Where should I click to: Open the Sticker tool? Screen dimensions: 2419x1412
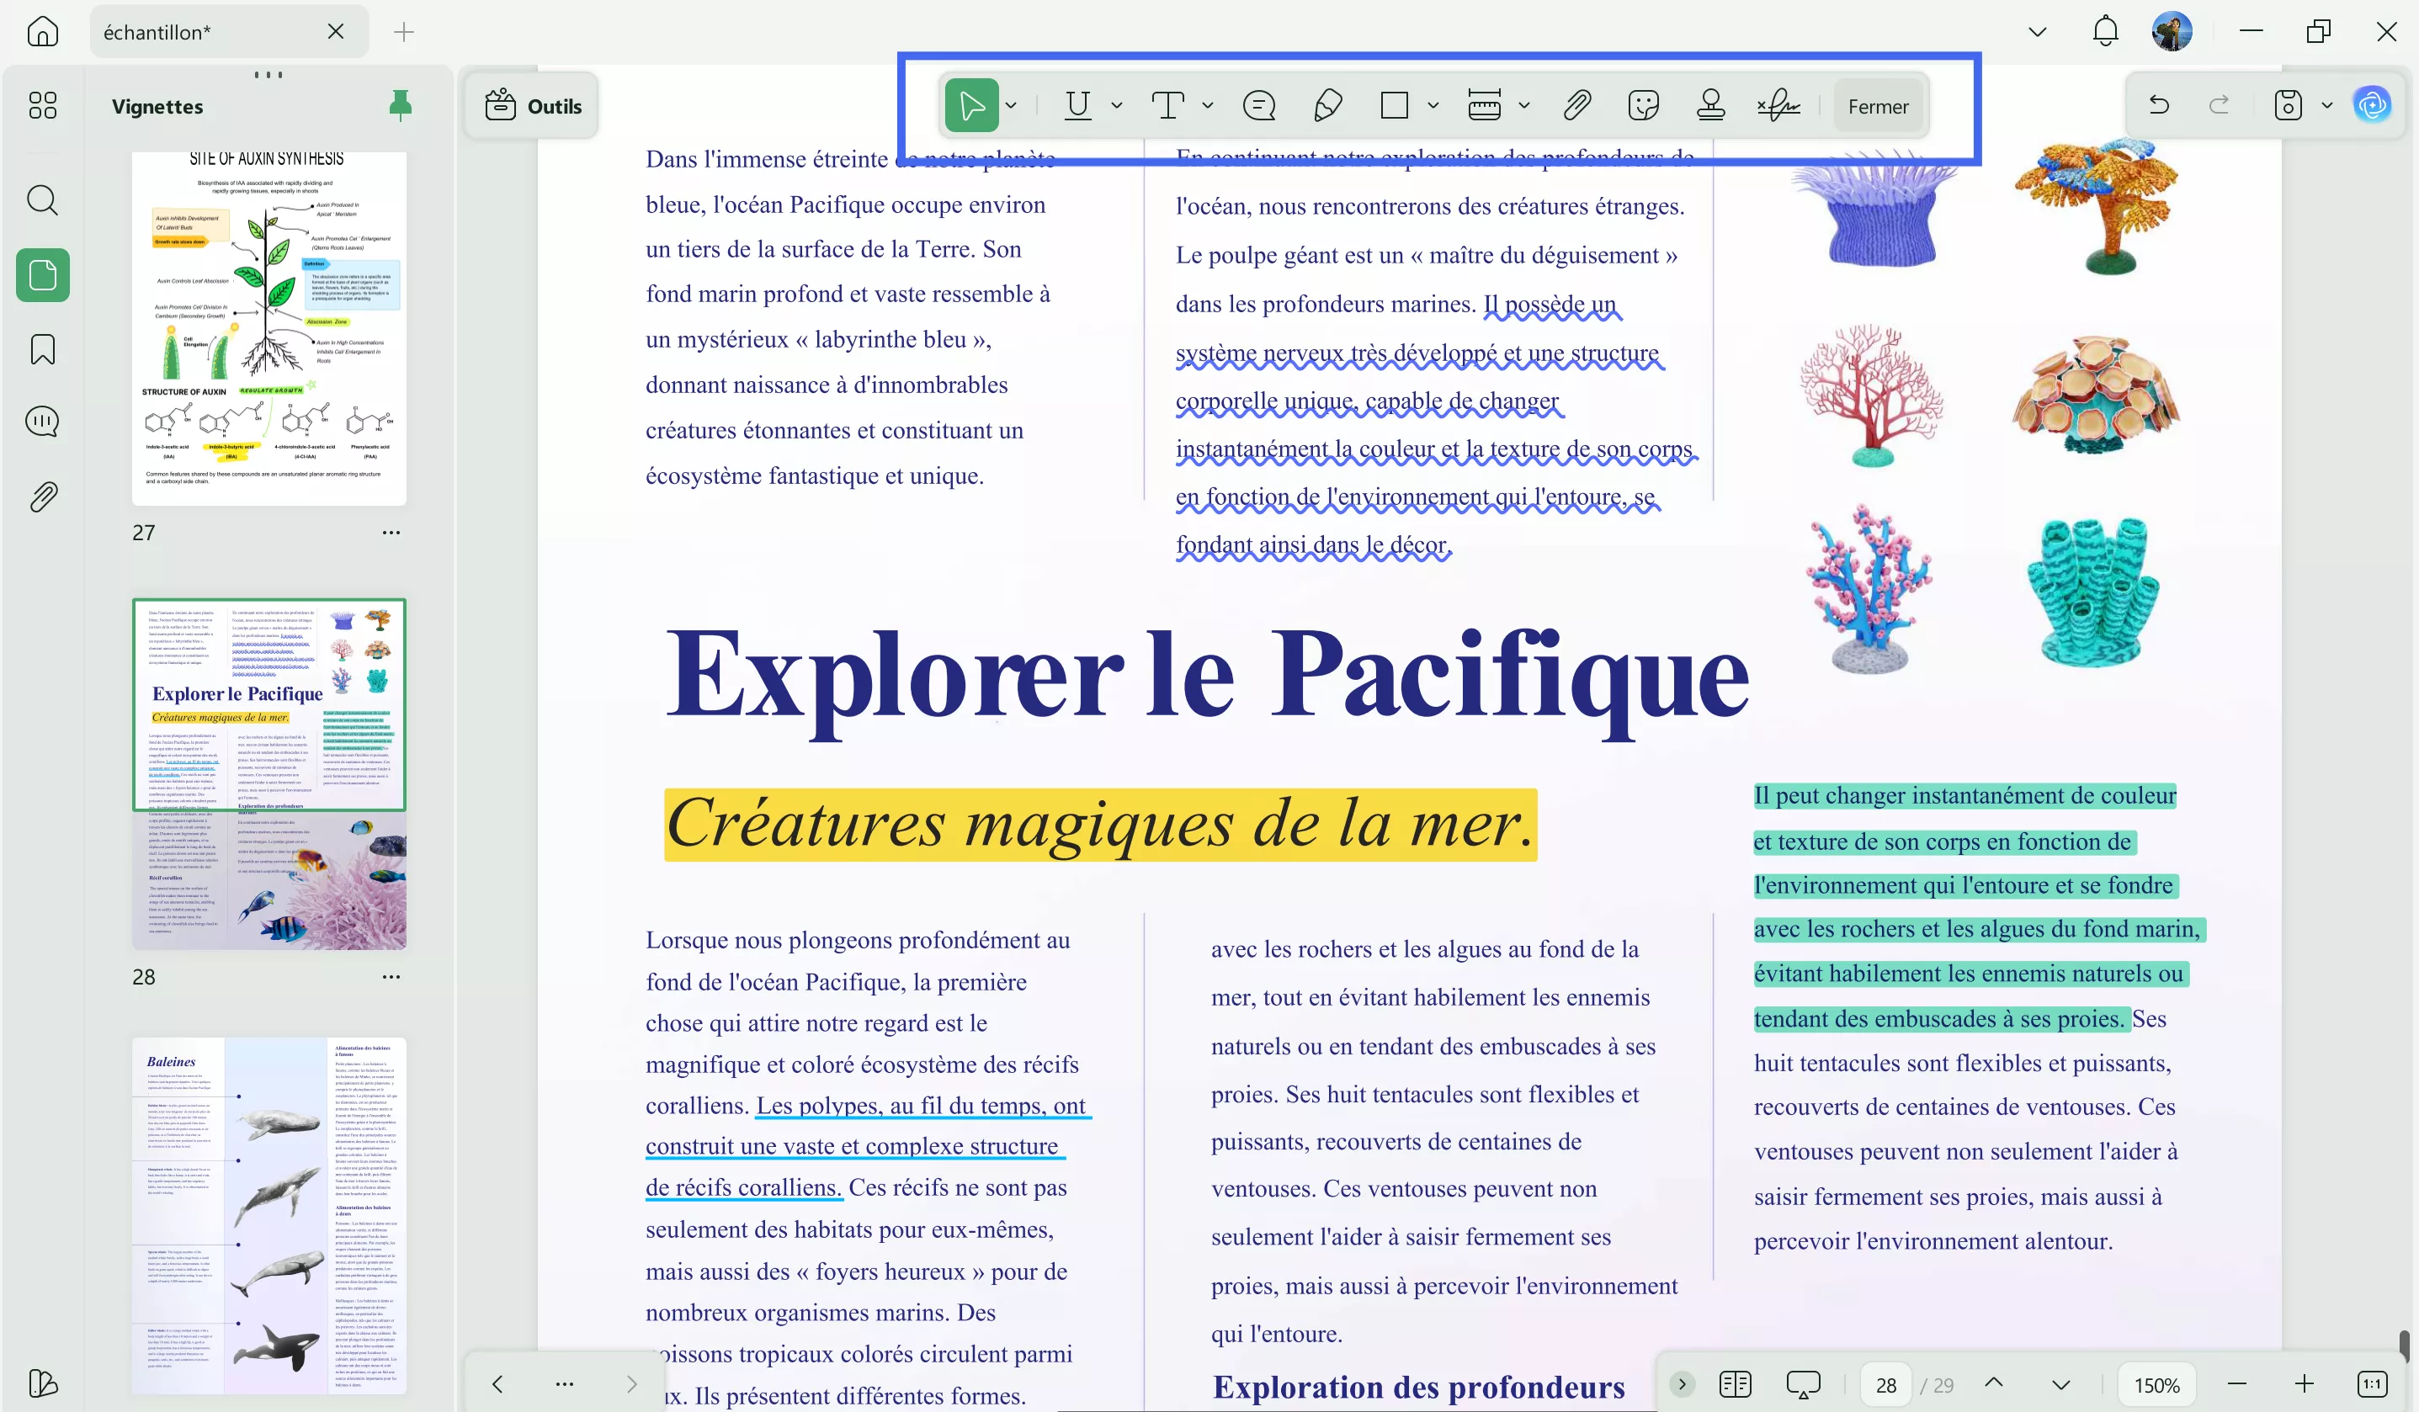(1645, 105)
